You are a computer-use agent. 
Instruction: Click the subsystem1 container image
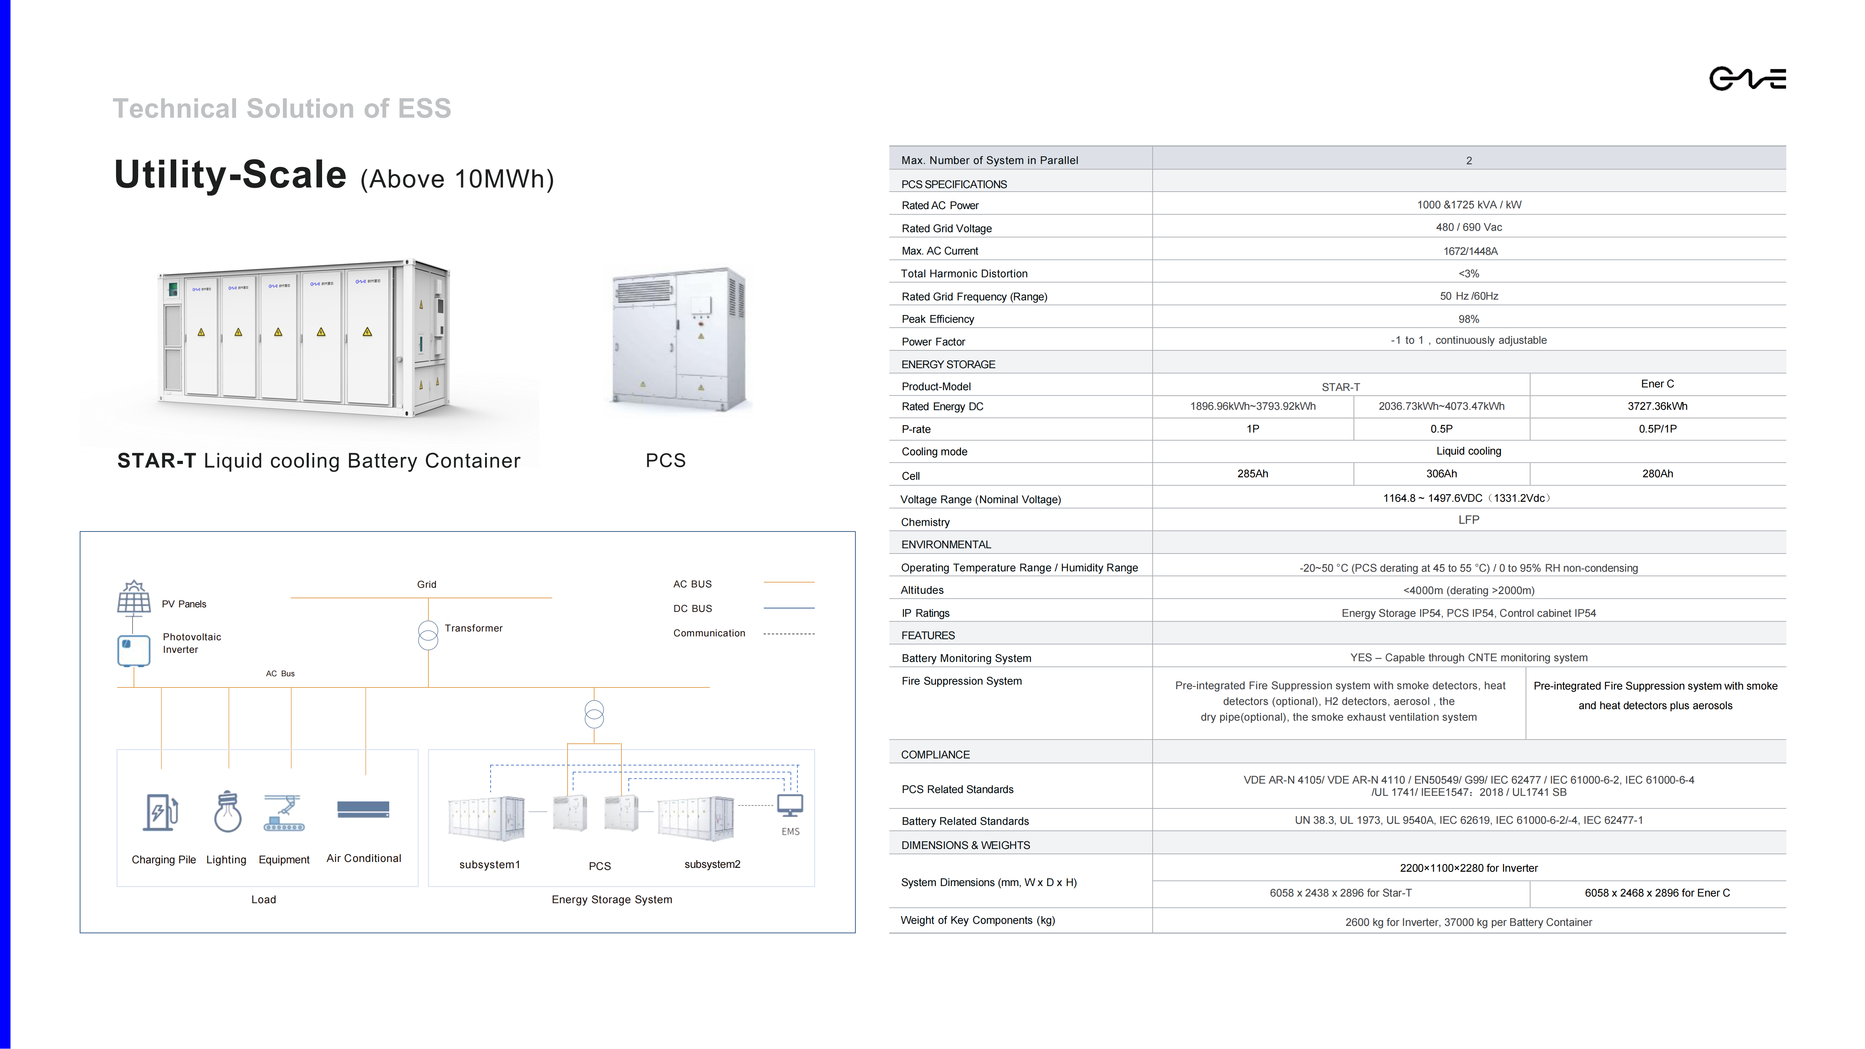[x=486, y=818]
